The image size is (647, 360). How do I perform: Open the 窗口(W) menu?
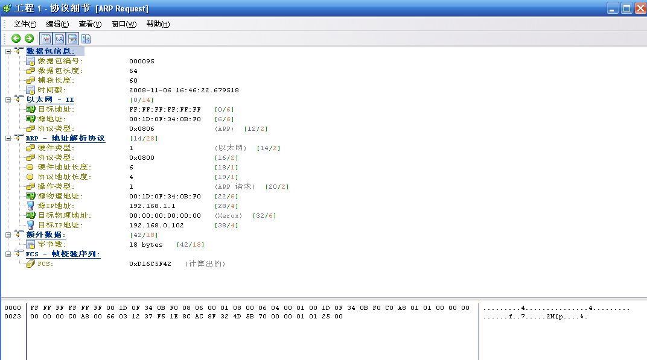124,24
